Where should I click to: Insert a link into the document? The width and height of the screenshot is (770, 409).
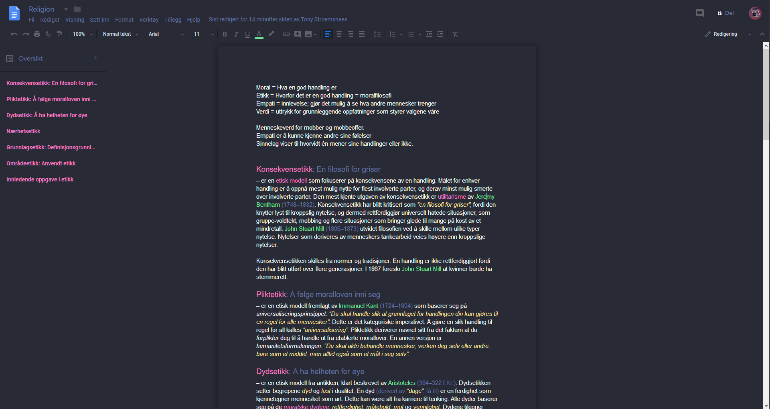[x=286, y=34]
